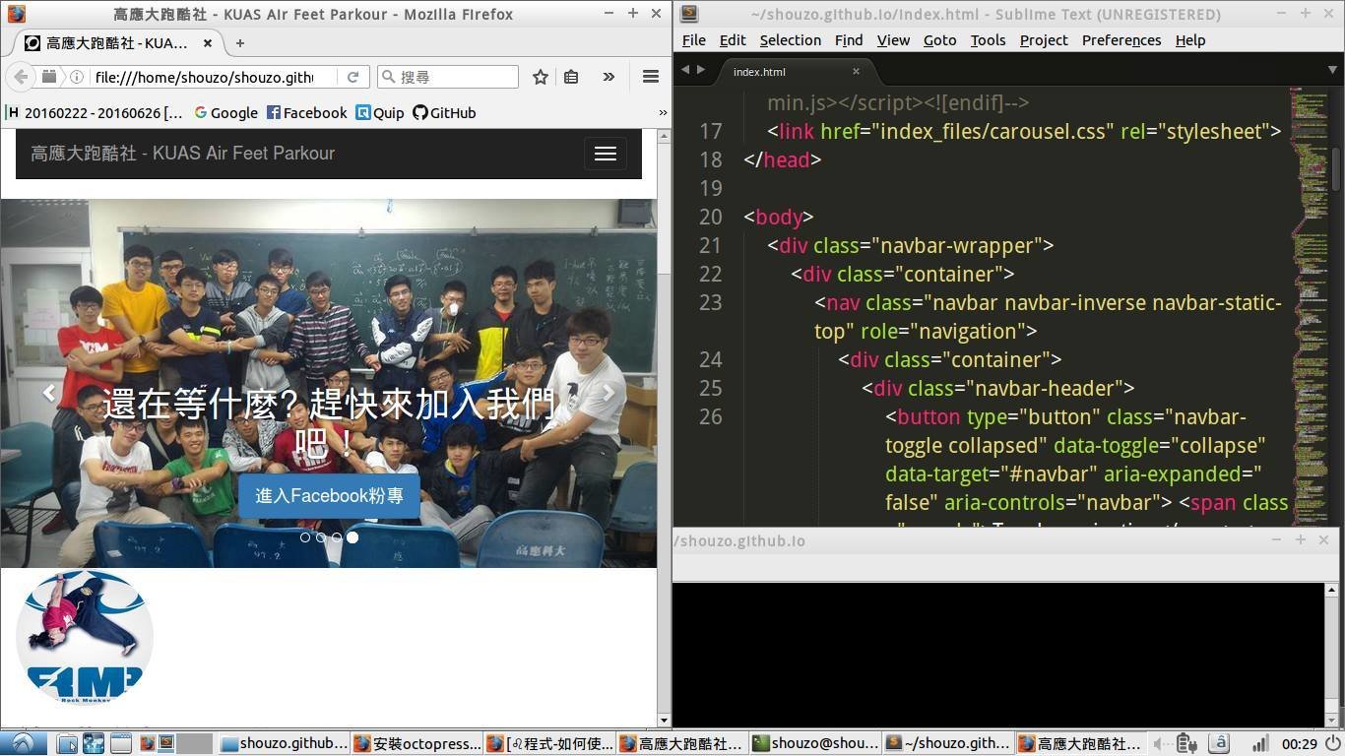This screenshot has width=1345, height=756.
Task: Select the first carousel indicator dot
Action: click(305, 537)
